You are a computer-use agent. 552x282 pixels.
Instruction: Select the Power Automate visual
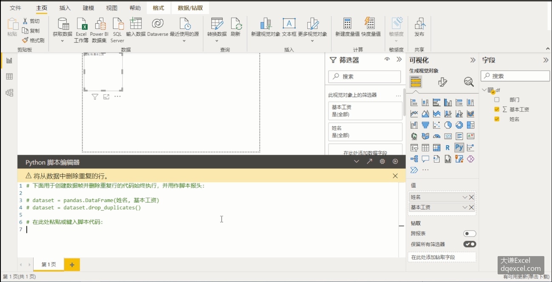pos(414,170)
